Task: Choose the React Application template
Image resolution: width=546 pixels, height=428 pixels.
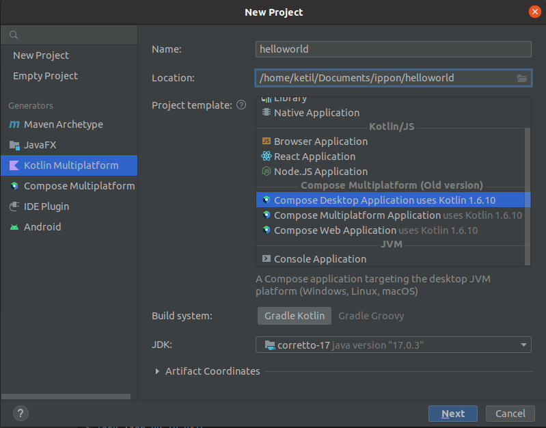Action: [x=314, y=157]
